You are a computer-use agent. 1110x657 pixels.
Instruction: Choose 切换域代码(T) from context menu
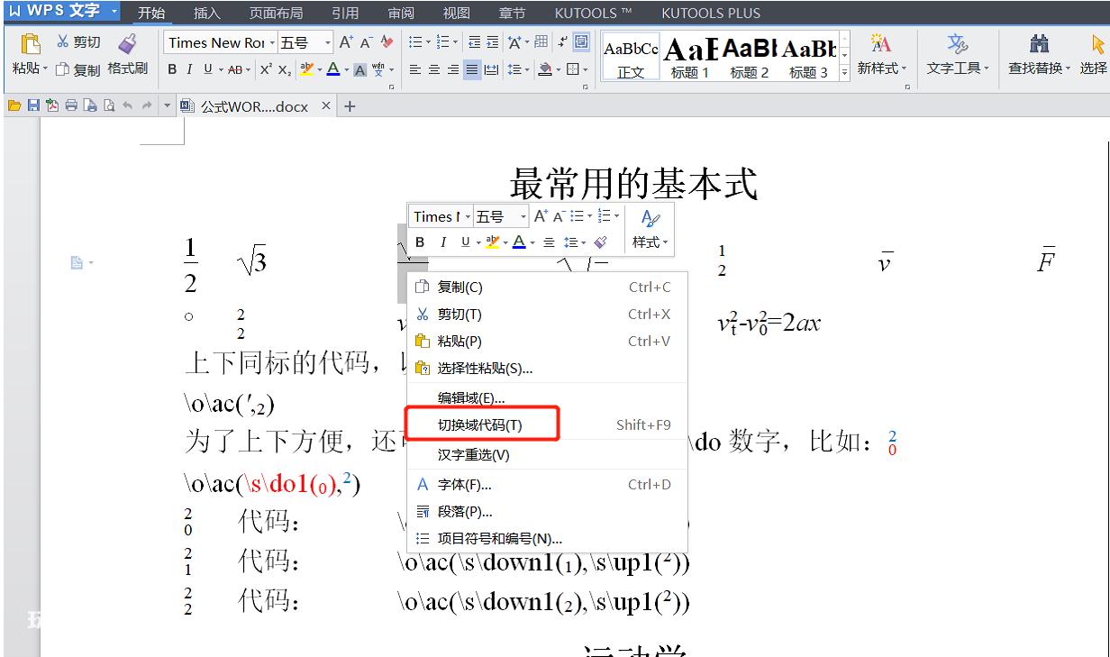coord(547,424)
